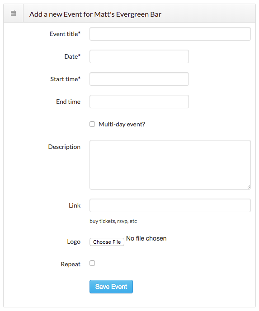This screenshot has width=259, height=311.
Task: Click into the Date field
Action: 139,56
